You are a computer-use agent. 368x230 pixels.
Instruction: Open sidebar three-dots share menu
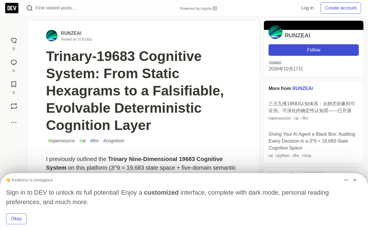(x=14, y=122)
